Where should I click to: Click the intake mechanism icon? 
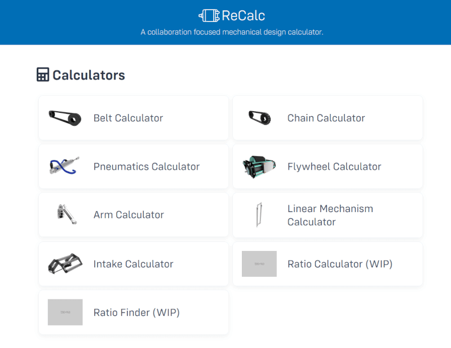click(x=65, y=263)
